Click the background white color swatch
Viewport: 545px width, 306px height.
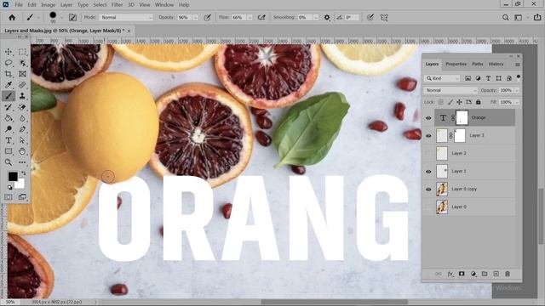pyautogui.click(x=20, y=184)
